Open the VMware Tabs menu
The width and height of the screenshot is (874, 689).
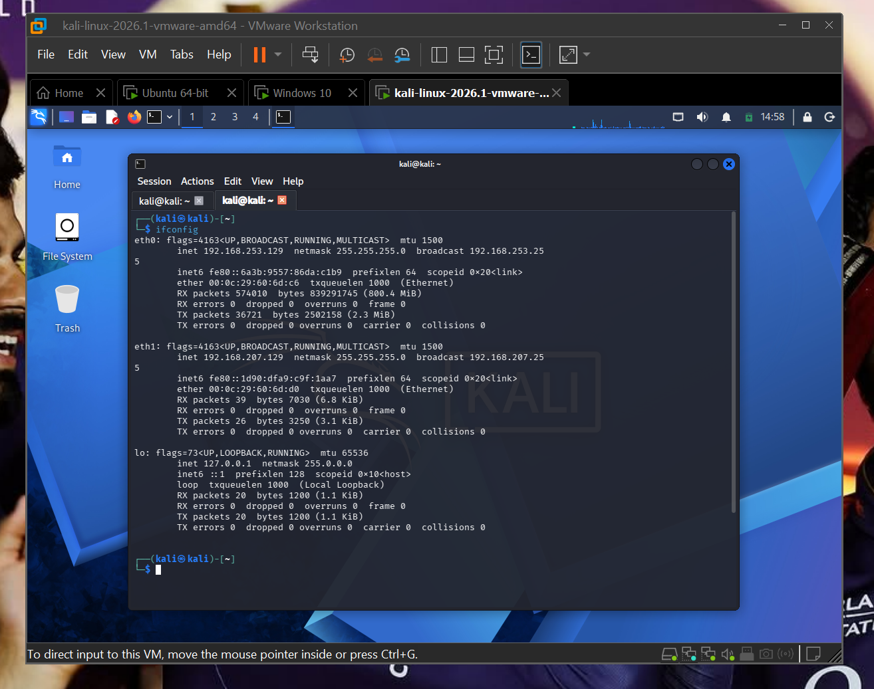182,54
